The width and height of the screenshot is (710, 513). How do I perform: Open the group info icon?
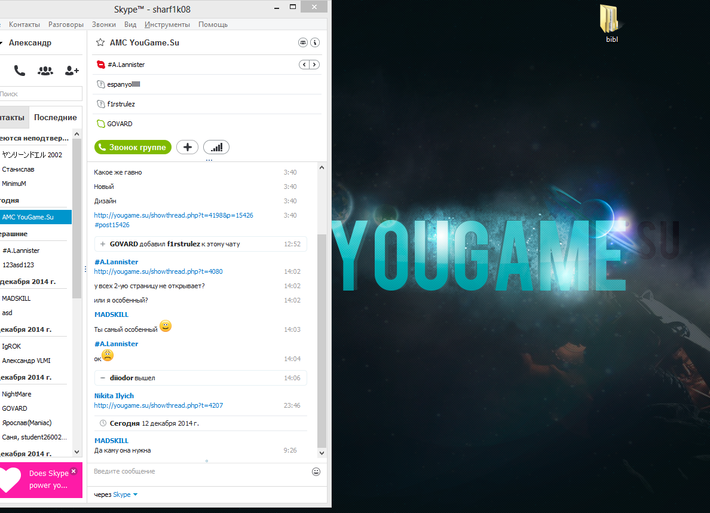pos(315,42)
